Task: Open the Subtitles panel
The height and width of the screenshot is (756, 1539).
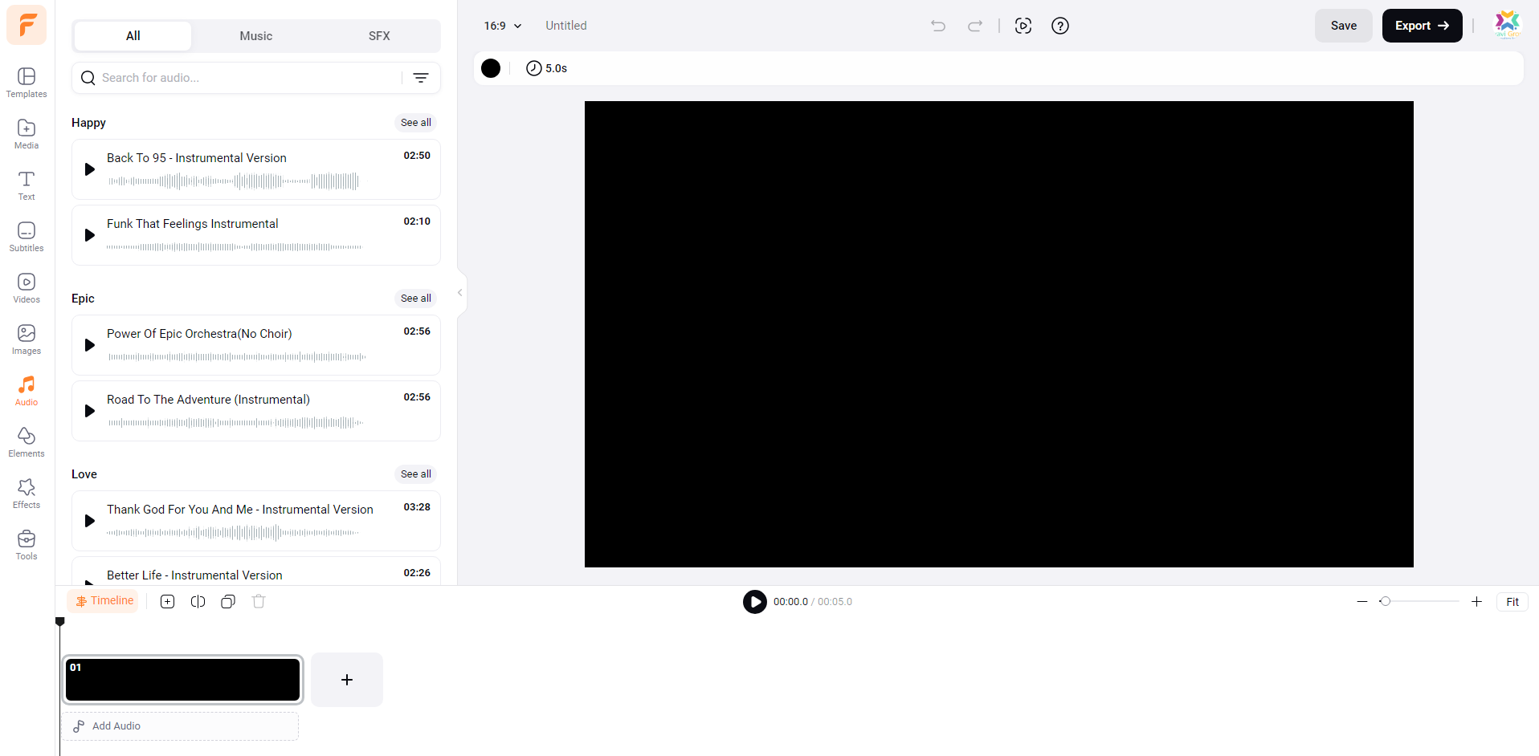Action: click(x=27, y=237)
